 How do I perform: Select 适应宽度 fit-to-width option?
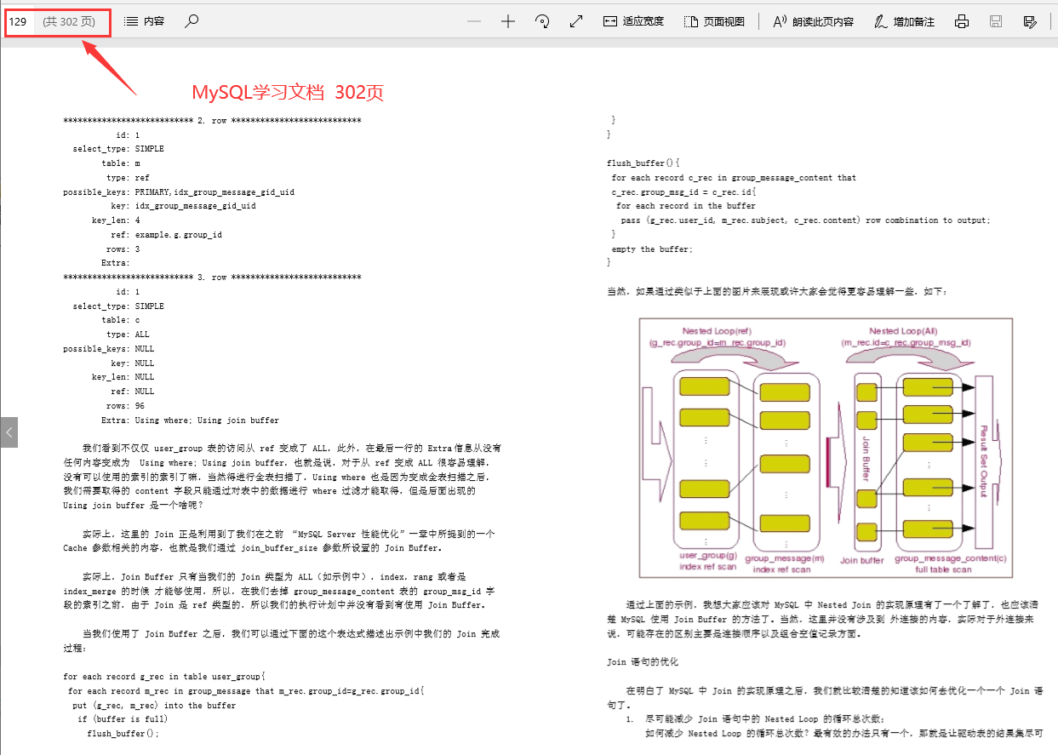click(x=633, y=22)
